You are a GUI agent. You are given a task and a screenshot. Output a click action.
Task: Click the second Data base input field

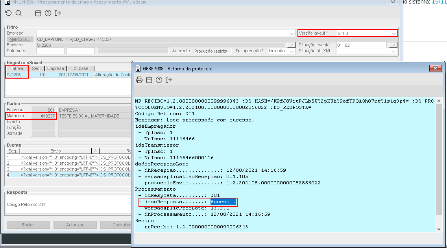[80, 51]
